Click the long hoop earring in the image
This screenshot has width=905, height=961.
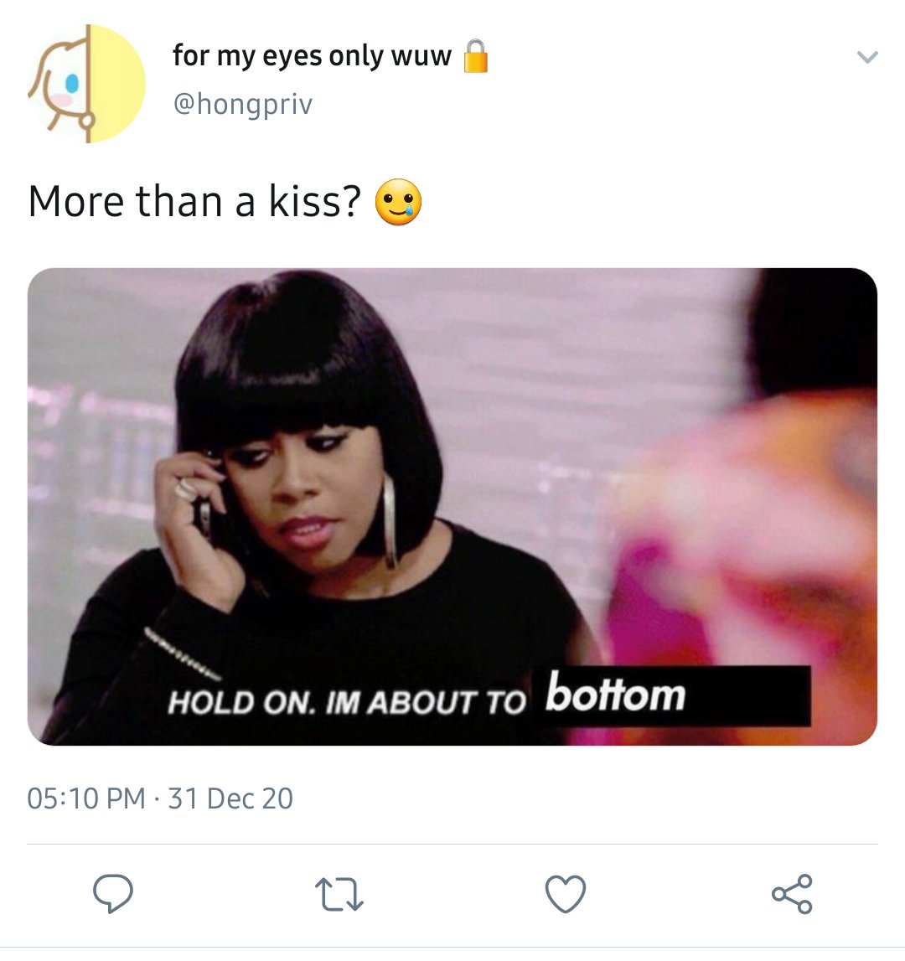click(390, 521)
